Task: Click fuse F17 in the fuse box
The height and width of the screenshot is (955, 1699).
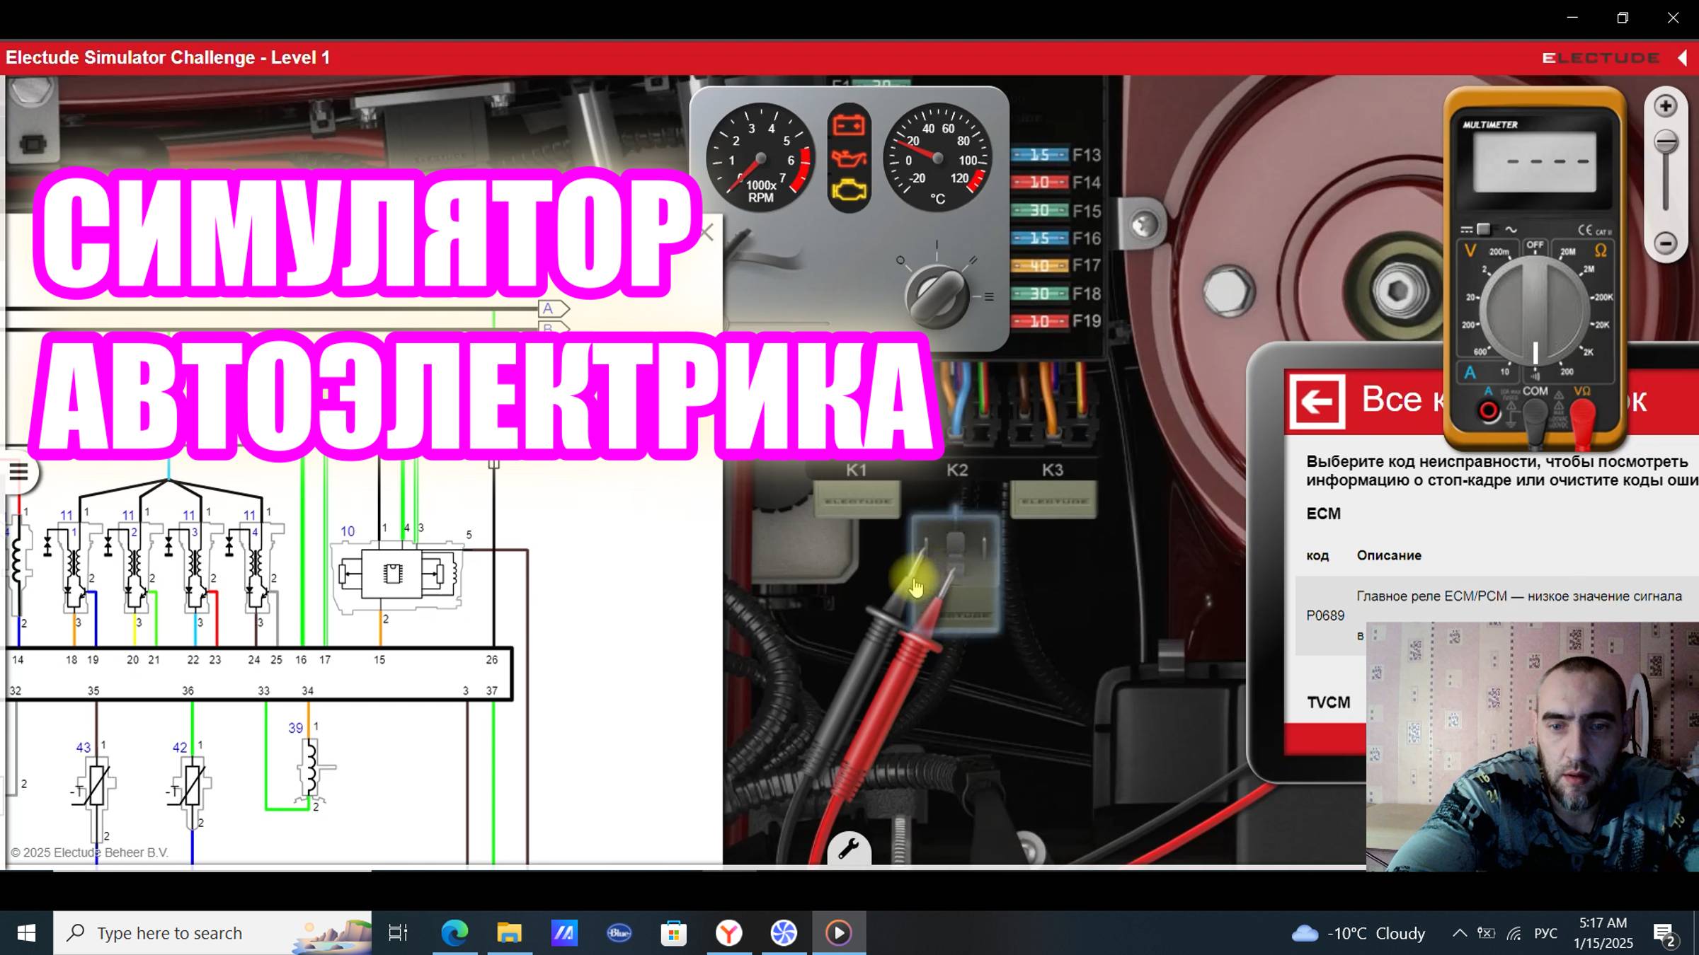Action: [1041, 266]
